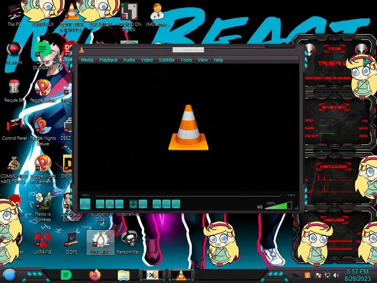Image resolution: width=377 pixels, height=283 pixels.
Task: Adjust the VLC green volume slider
Action: tap(278, 206)
